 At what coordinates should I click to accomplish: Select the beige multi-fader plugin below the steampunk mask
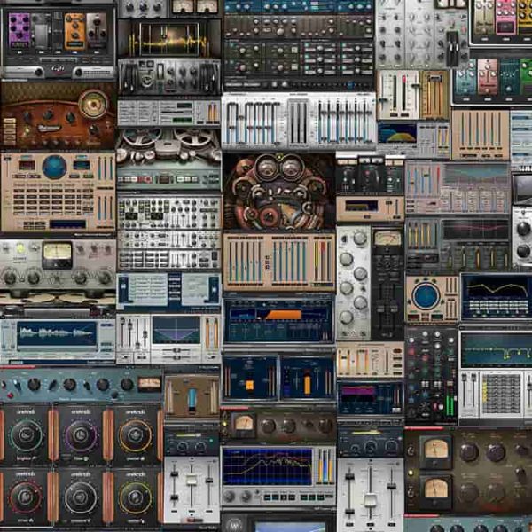click(x=279, y=262)
